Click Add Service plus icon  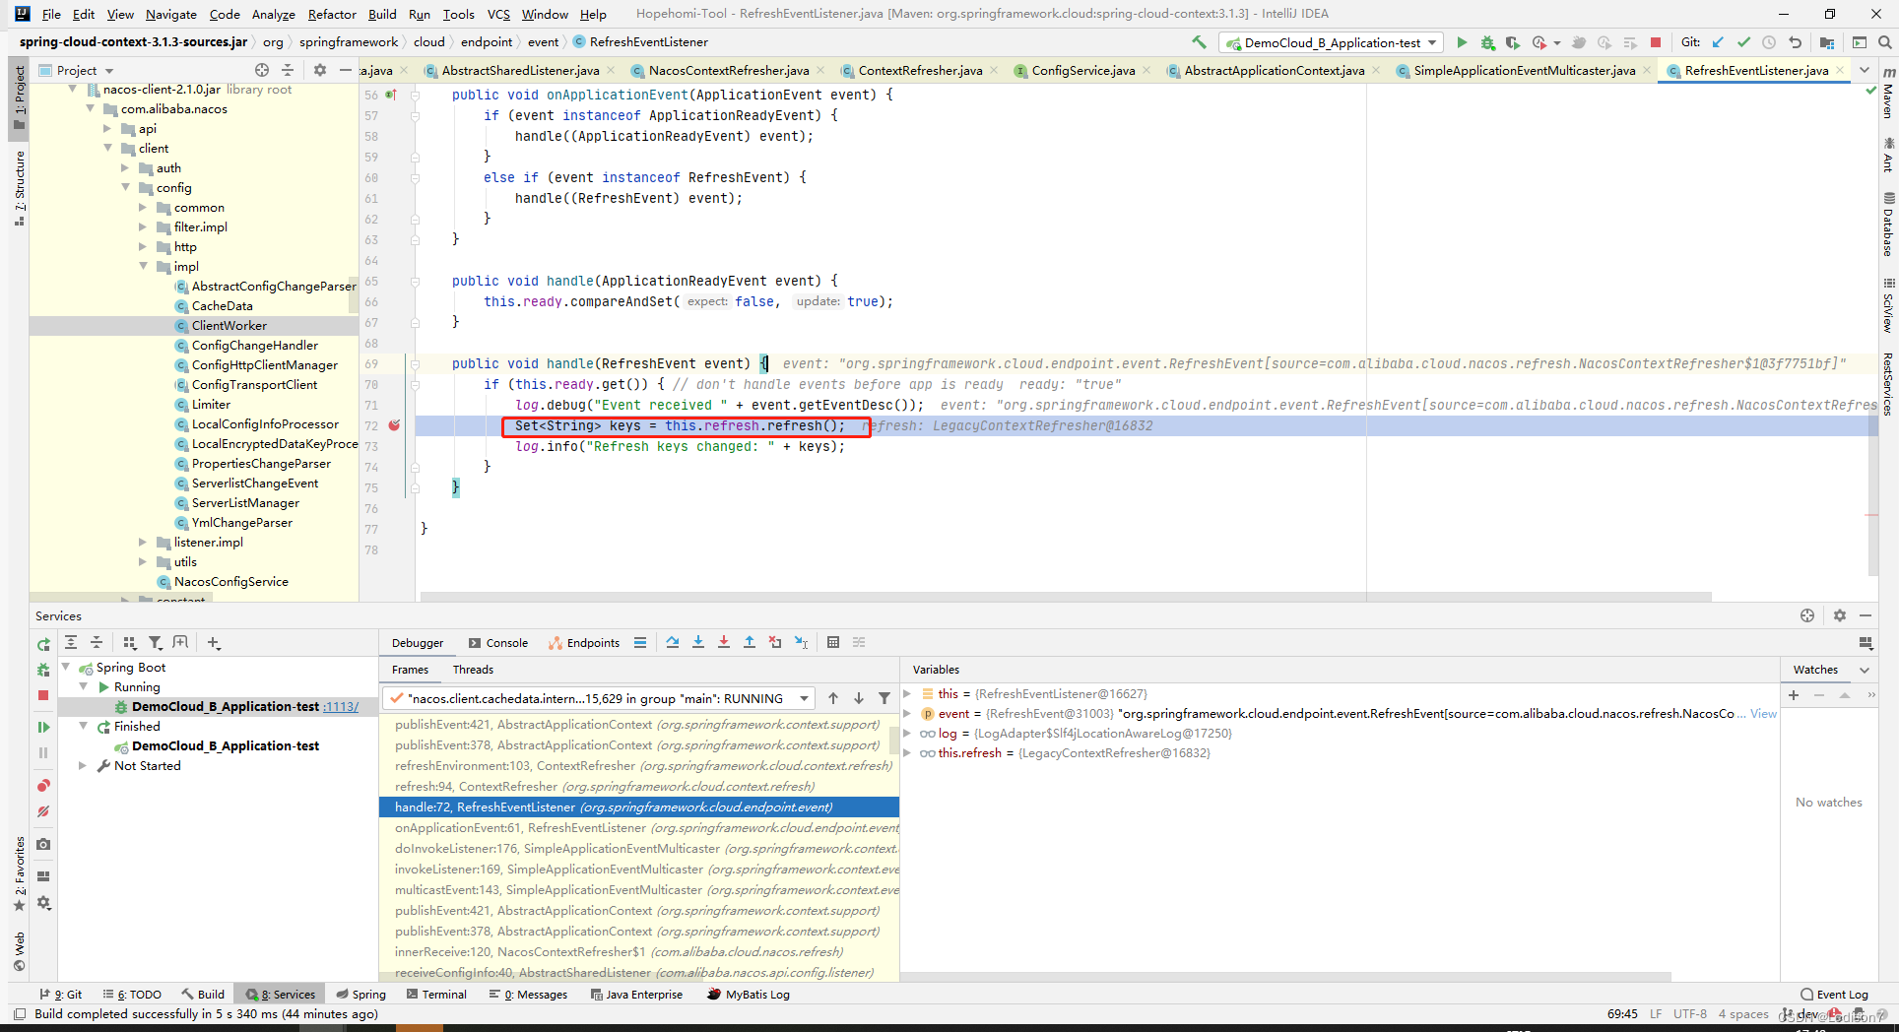[214, 642]
